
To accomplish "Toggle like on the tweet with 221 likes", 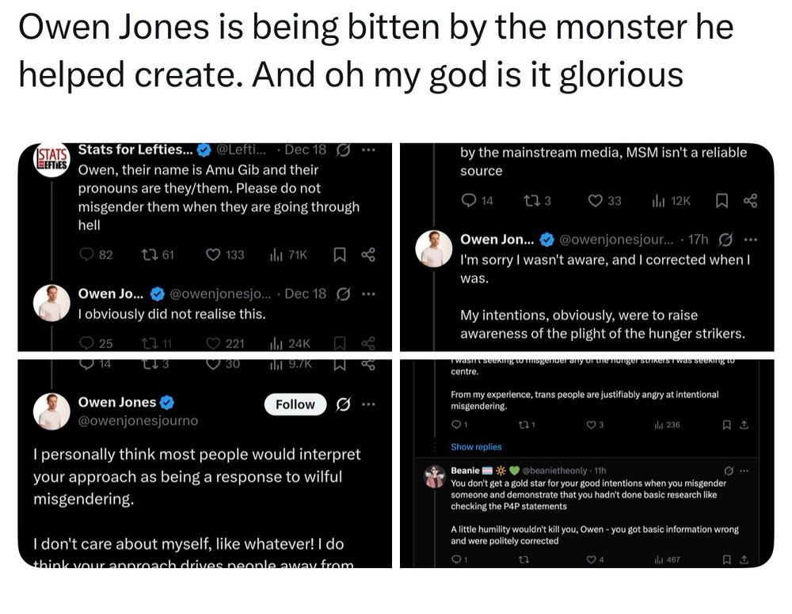I will click(213, 343).
